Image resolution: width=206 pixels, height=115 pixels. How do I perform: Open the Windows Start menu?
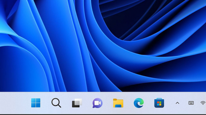coord(36,103)
